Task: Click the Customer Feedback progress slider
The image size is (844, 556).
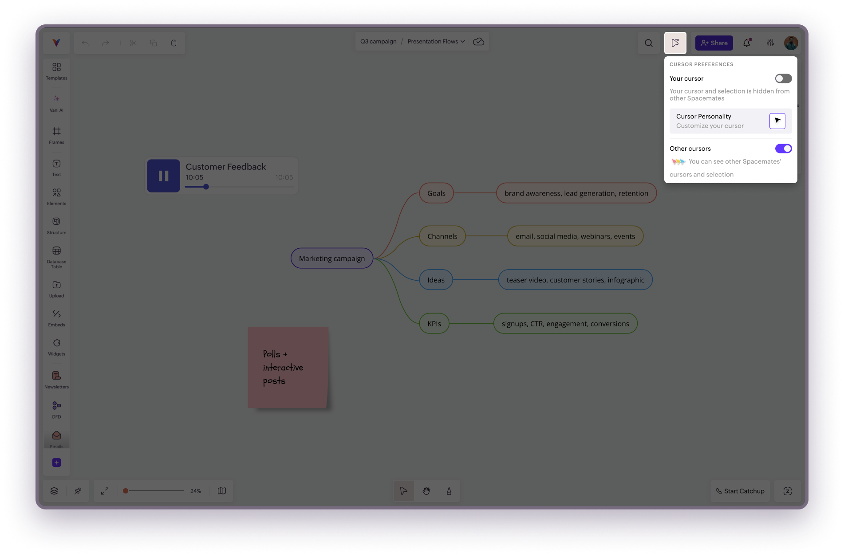Action: tap(240, 187)
